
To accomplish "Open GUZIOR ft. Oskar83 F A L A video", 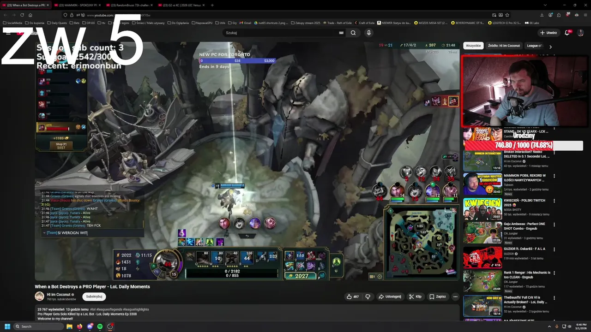I will point(482,257).
